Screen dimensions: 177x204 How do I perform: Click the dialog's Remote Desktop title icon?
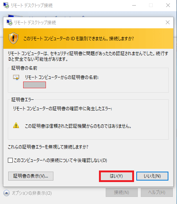click(9, 22)
